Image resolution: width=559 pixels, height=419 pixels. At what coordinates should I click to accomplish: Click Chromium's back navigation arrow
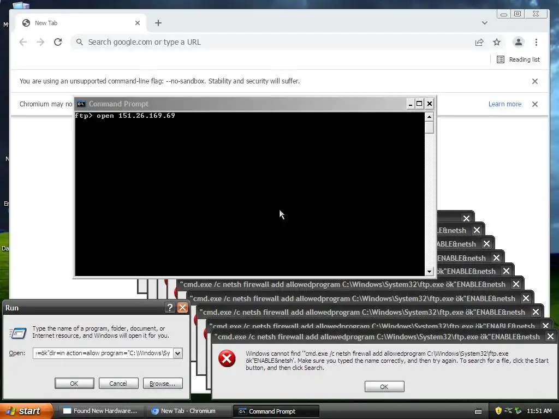[23, 42]
